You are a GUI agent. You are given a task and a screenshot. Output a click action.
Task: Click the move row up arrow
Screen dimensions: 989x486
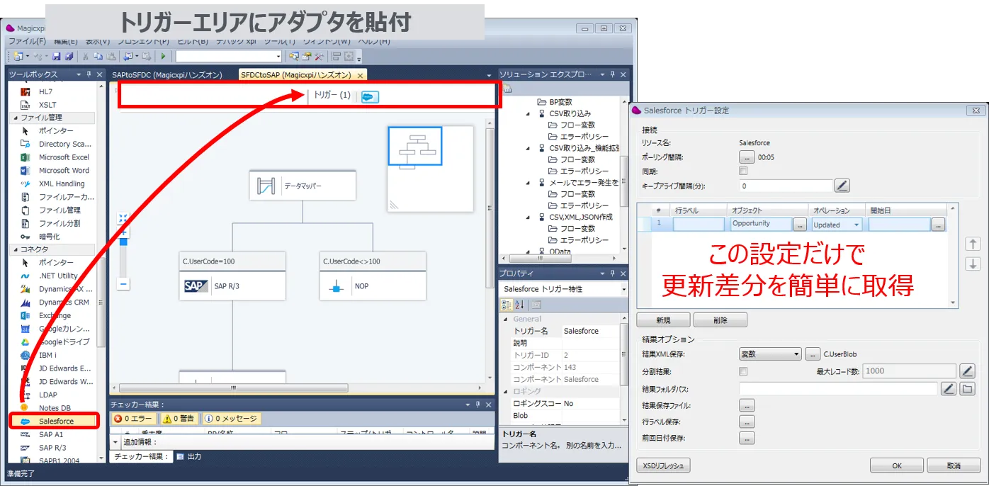coord(973,244)
